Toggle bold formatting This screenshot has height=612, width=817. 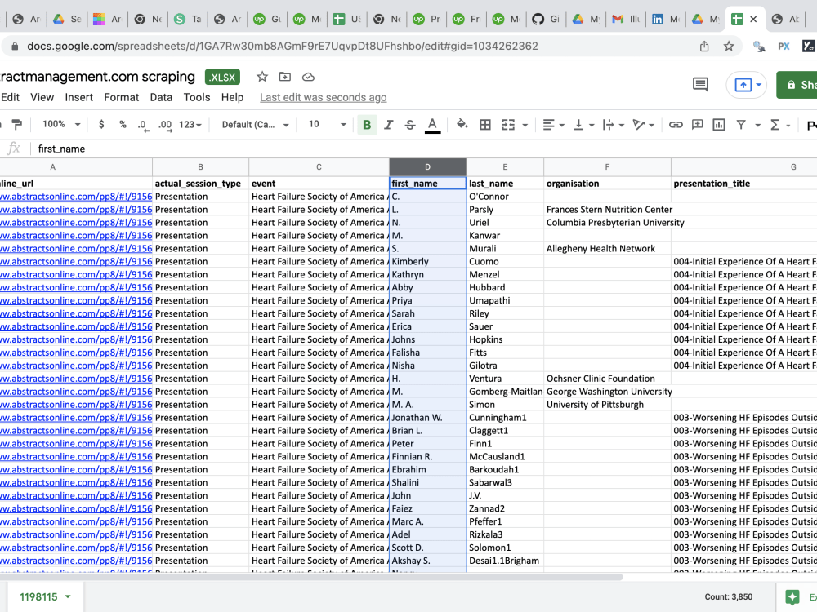point(367,125)
